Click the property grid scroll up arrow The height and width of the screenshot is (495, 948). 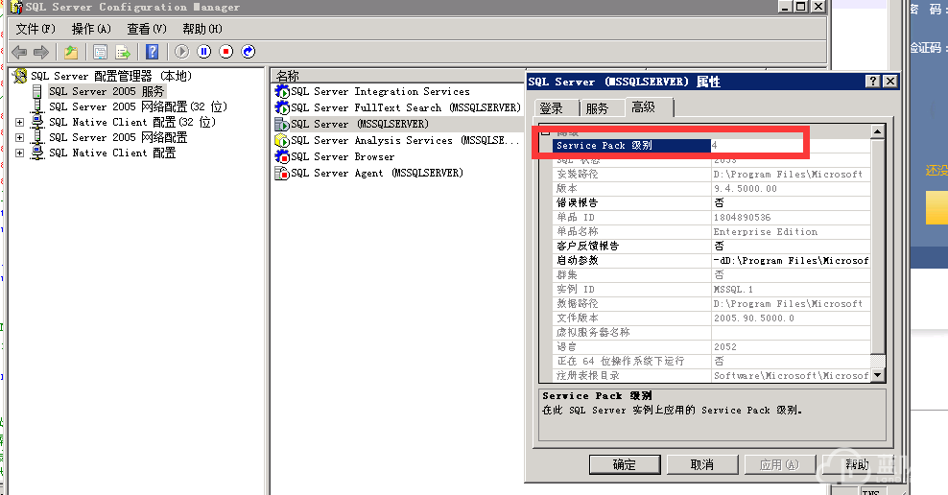[878, 131]
